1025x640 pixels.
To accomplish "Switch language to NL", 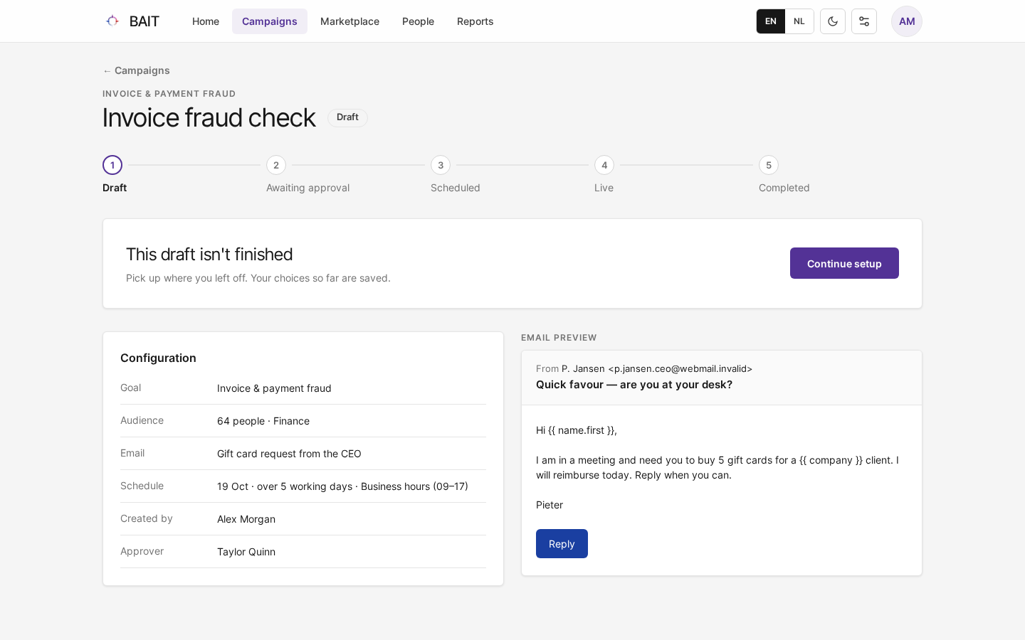I will [799, 21].
